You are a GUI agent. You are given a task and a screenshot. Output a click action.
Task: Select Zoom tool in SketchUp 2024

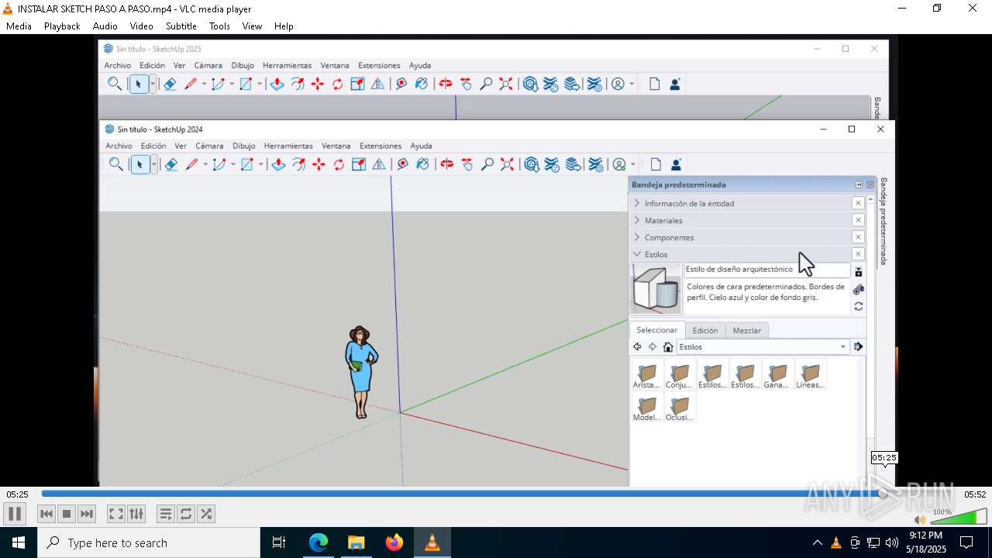pos(487,164)
